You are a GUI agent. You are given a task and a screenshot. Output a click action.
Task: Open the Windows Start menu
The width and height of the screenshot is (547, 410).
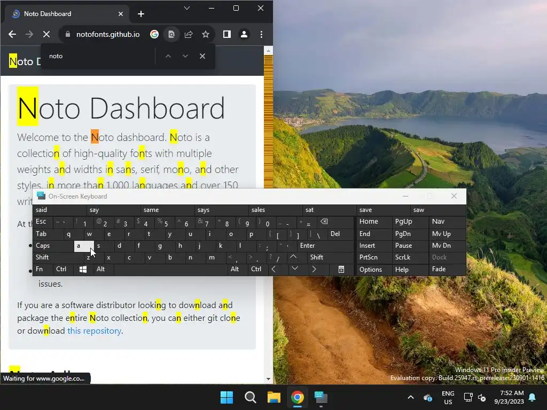(226, 397)
